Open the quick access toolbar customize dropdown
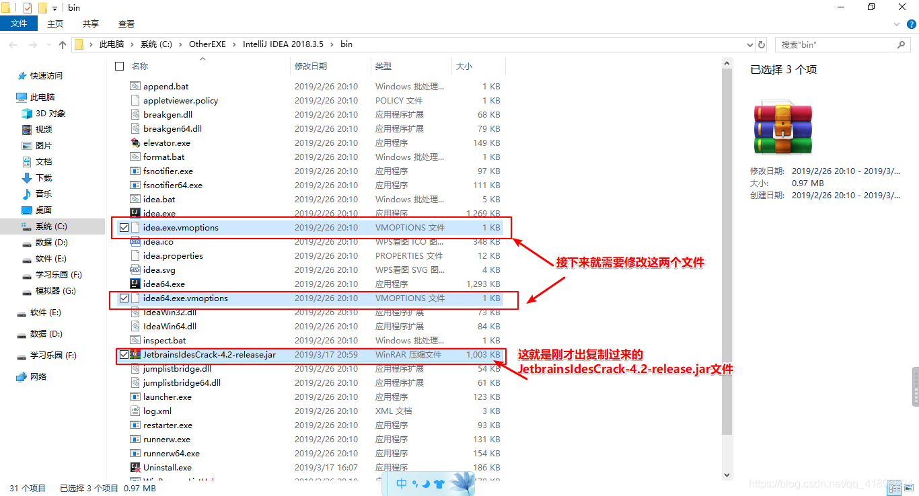 [54, 8]
